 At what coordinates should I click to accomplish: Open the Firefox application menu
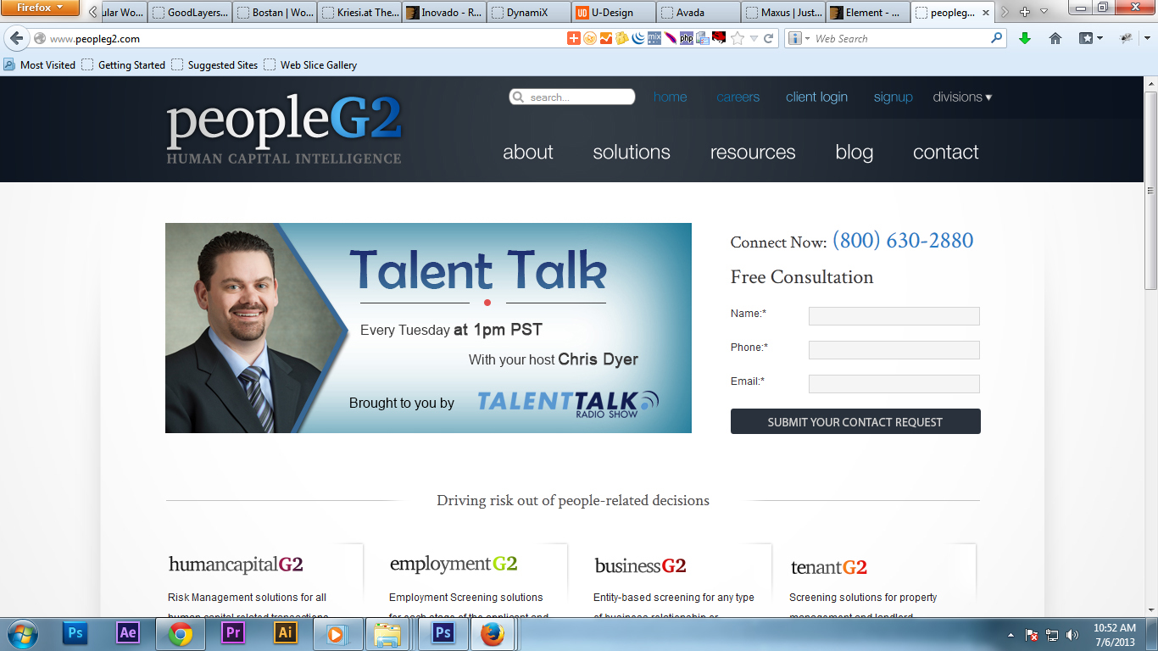point(40,8)
